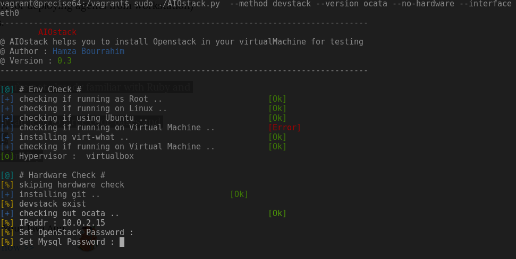
Task: Click the author name Hamza Bourrahim
Action: coord(89,51)
